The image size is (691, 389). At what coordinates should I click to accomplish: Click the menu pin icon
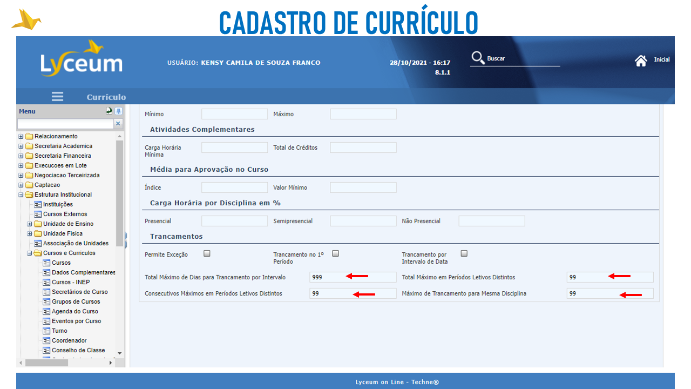pyautogui.click(x=119, y=111)
